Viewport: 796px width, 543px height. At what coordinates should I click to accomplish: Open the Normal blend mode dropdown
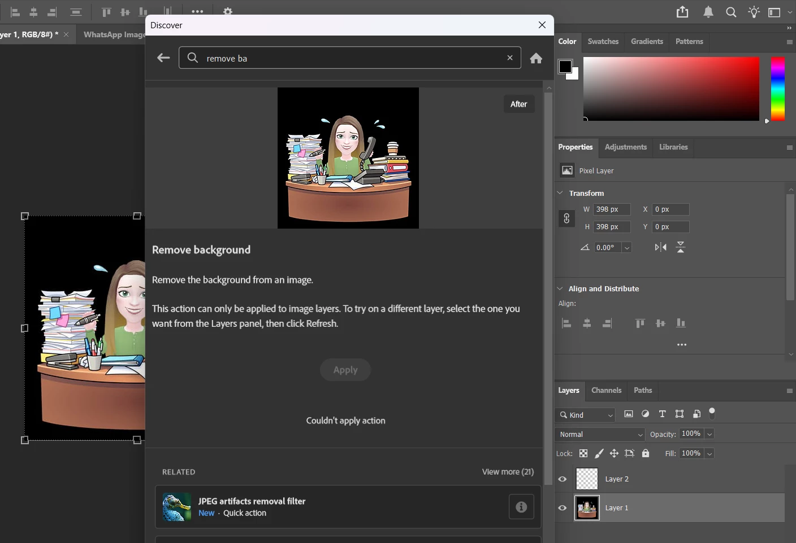pos(600,434)
